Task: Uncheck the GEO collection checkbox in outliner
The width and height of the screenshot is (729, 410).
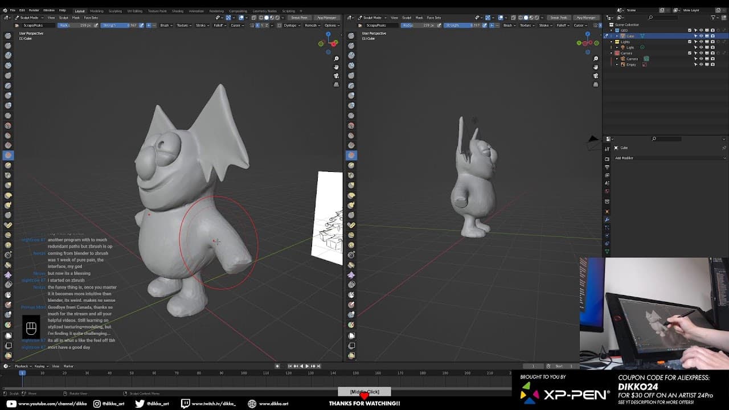Action: coord(690,30)
